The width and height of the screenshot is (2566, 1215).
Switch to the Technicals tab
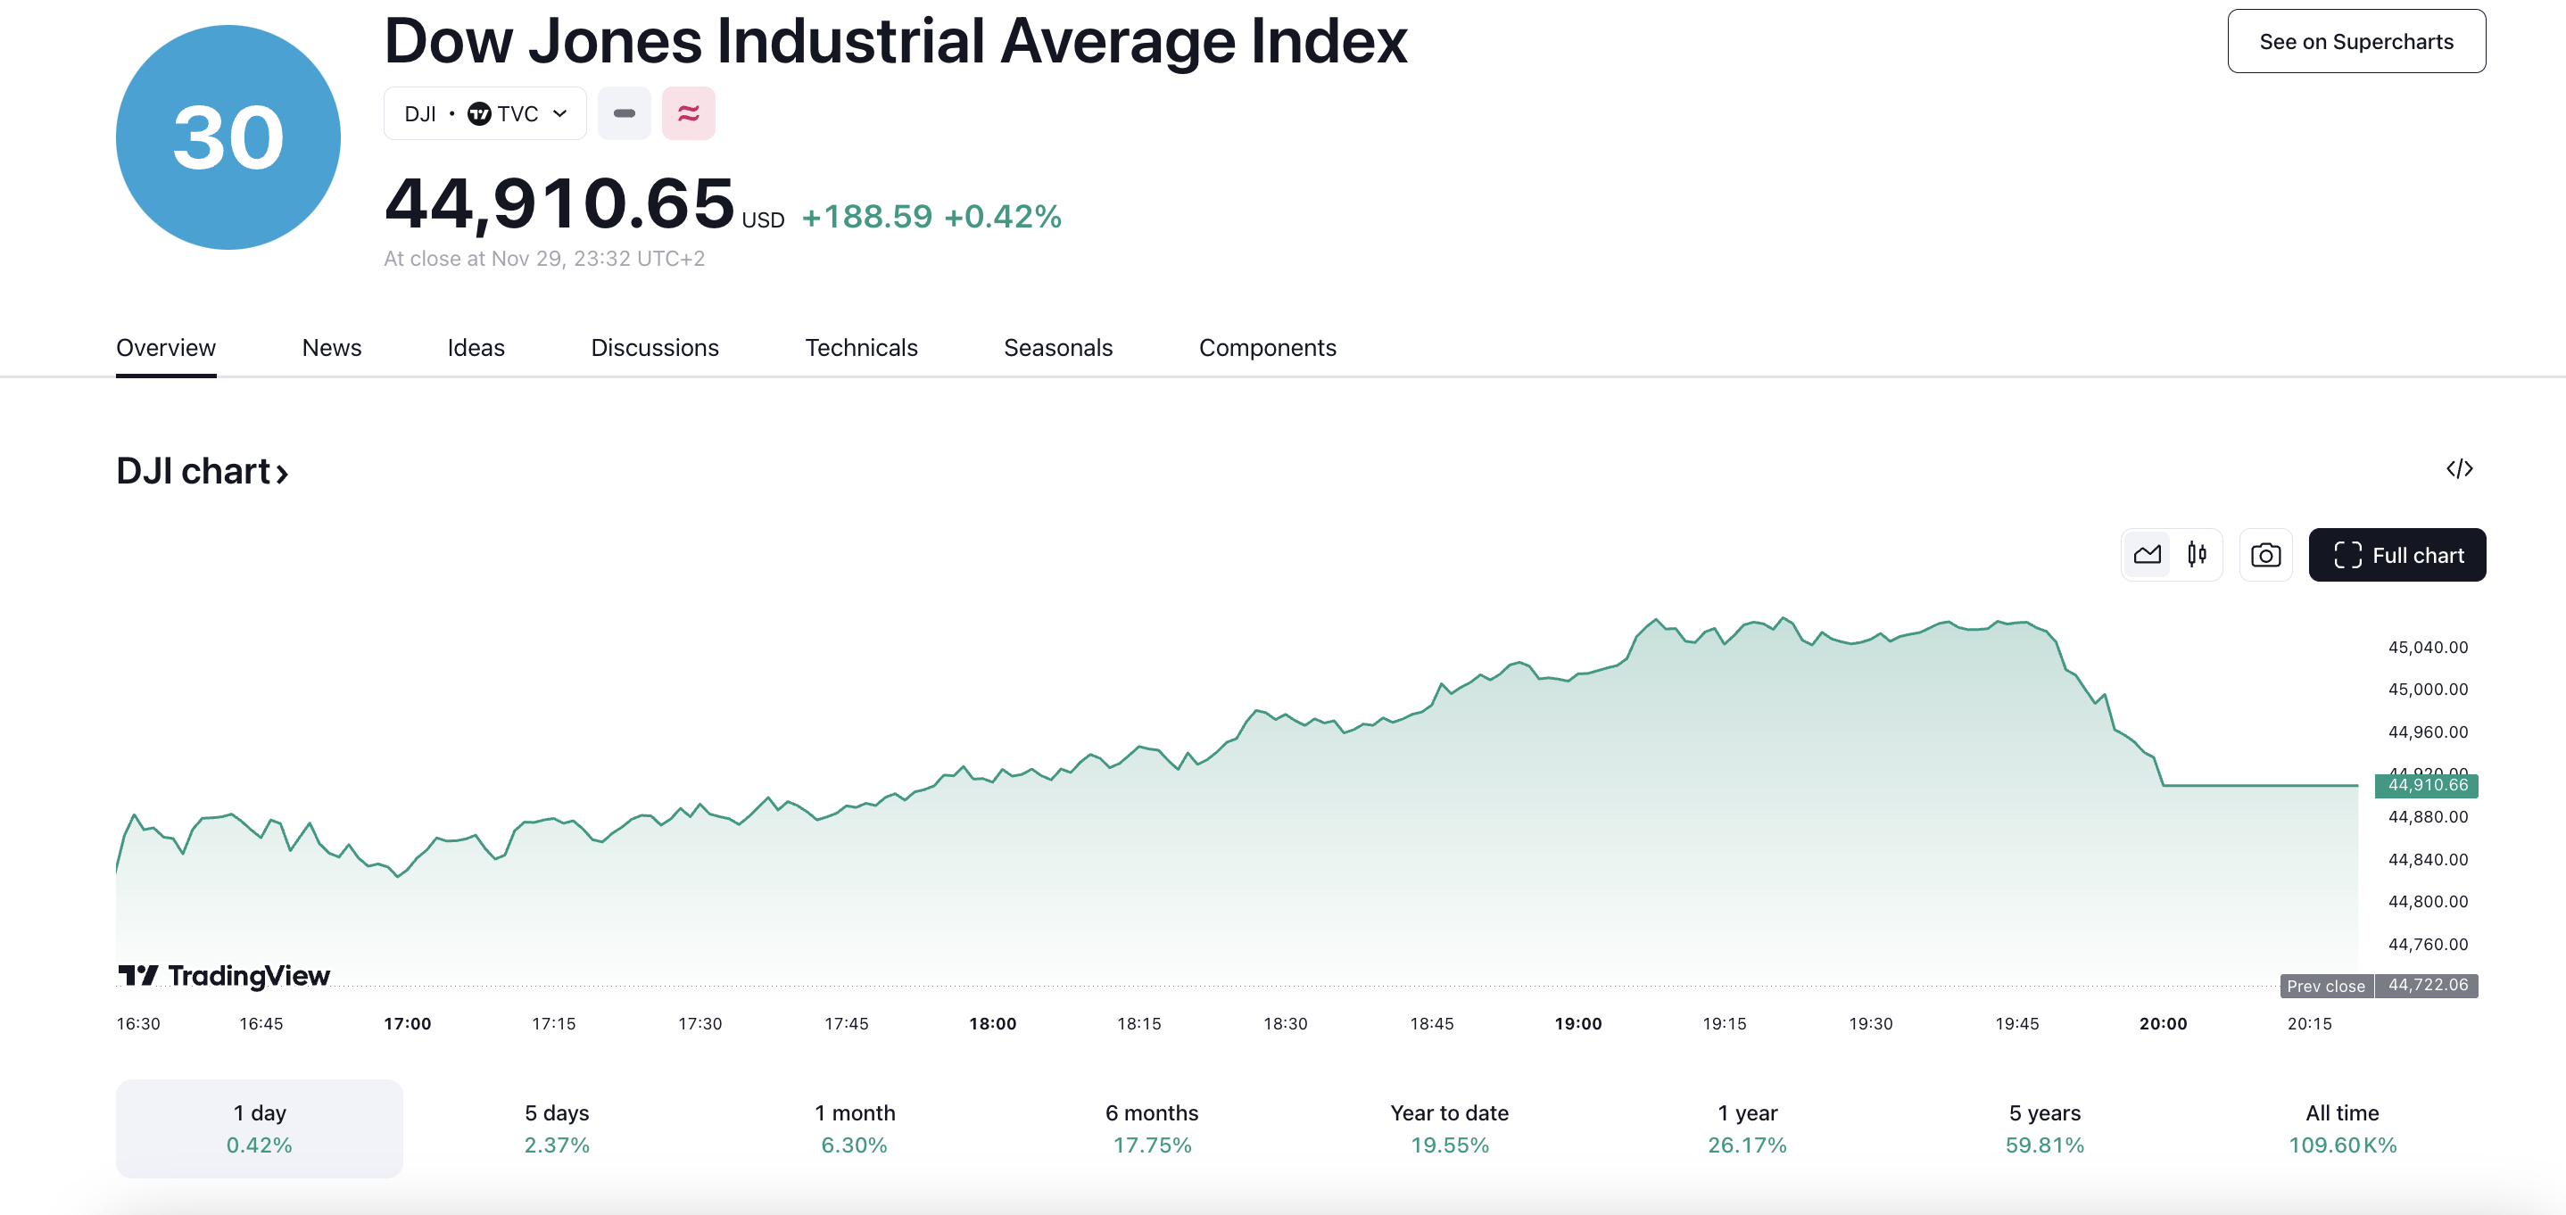(x=861, y=348)
